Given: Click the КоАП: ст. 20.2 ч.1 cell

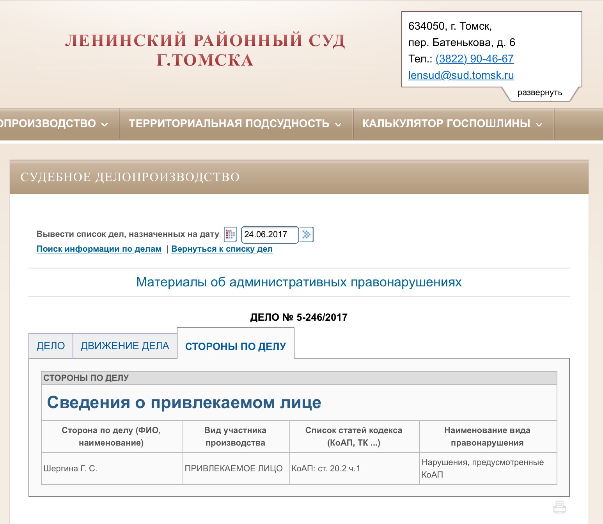Looking at the screenshot, I should pos(355,469).
